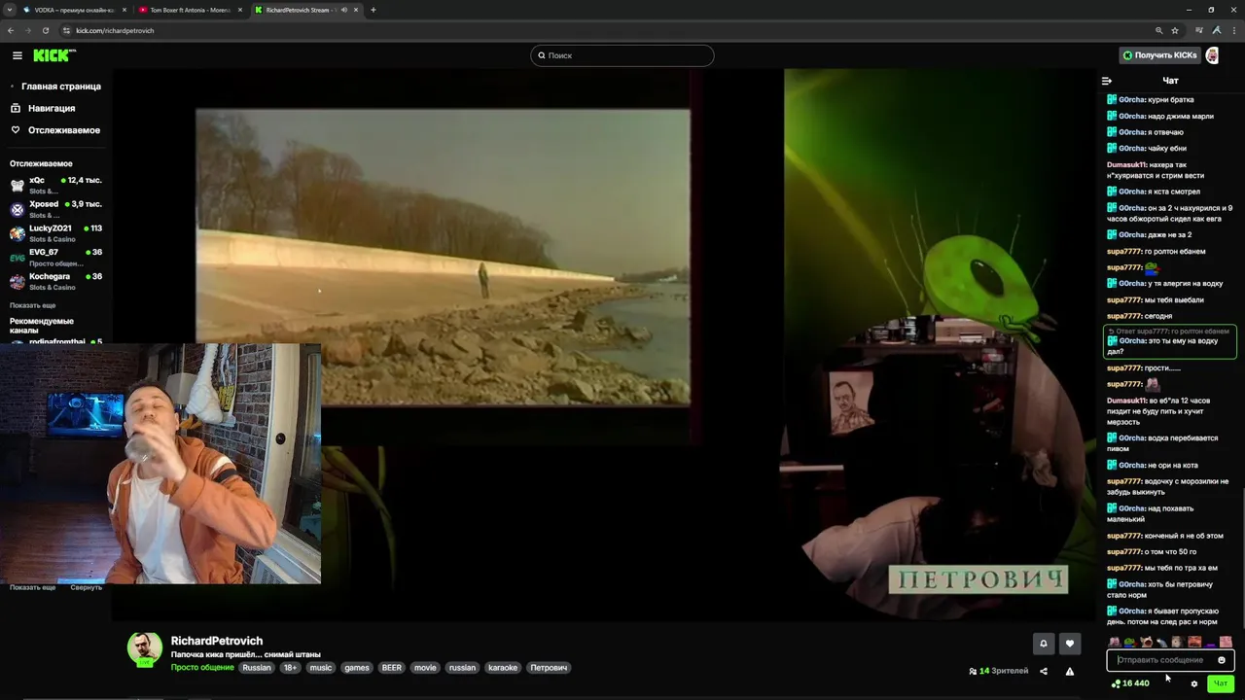The image size is (1245, 700).
Task: Open the LuckyZO21 followed channel
Action: point(55,233)
